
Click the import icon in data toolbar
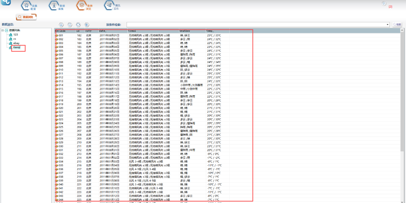click(61, 24)
